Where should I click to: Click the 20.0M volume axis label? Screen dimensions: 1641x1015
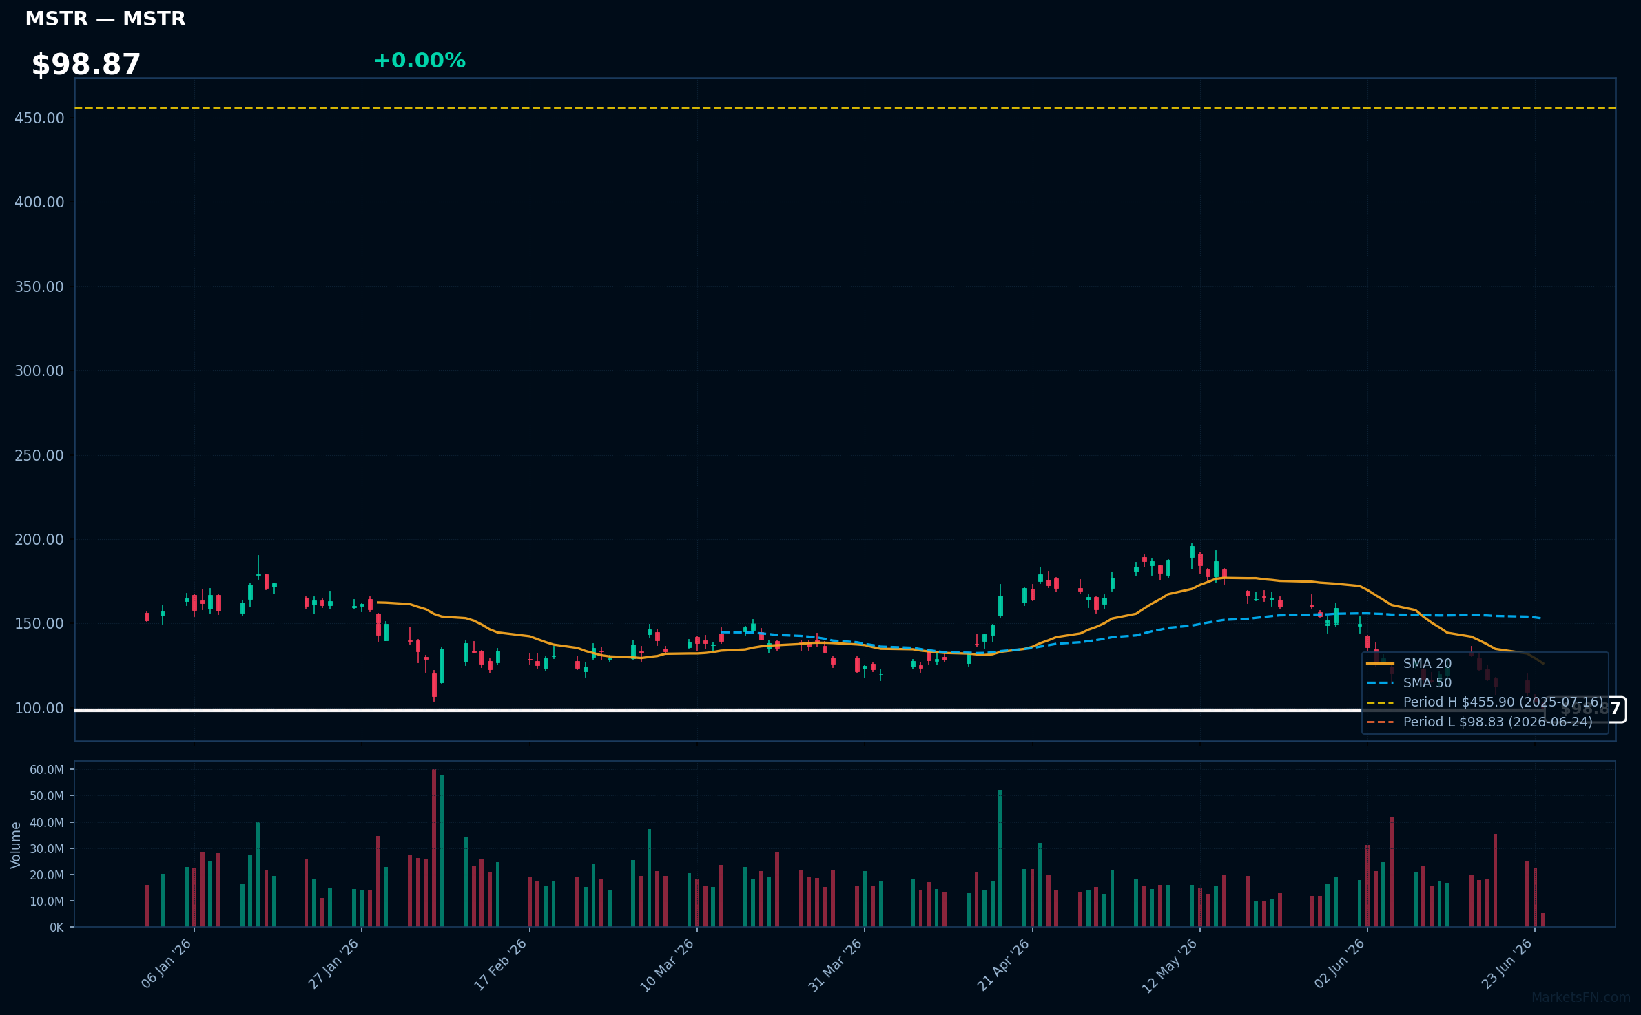point(47,875)
